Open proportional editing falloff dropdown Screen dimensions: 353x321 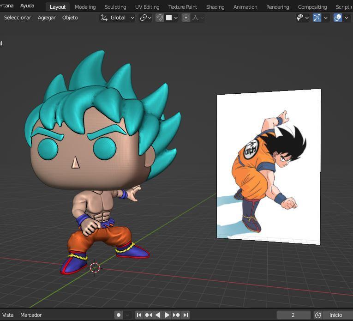click(198, 18)
